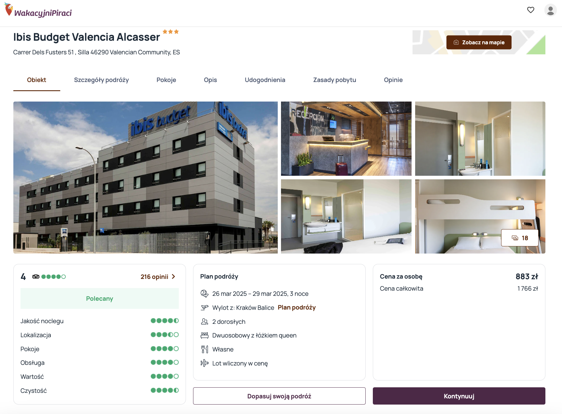The height and width of the screenshot is (414, 562).
Task: Click the 883 zł per person price
Action: coord(527,277)
